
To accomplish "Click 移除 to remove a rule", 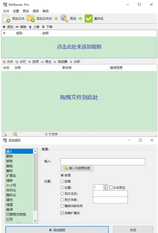I will (21, 27).
